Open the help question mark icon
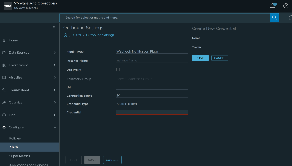Viewport: 292px width, 166px height. click(x=286, y=6)
